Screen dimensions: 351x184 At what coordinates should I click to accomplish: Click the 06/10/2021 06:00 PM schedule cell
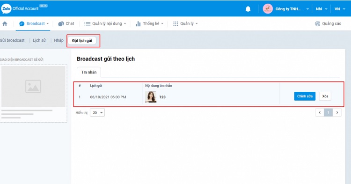tap(108, 97)
